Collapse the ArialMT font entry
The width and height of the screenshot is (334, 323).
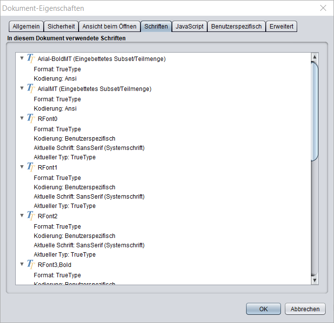coord(22,88)
